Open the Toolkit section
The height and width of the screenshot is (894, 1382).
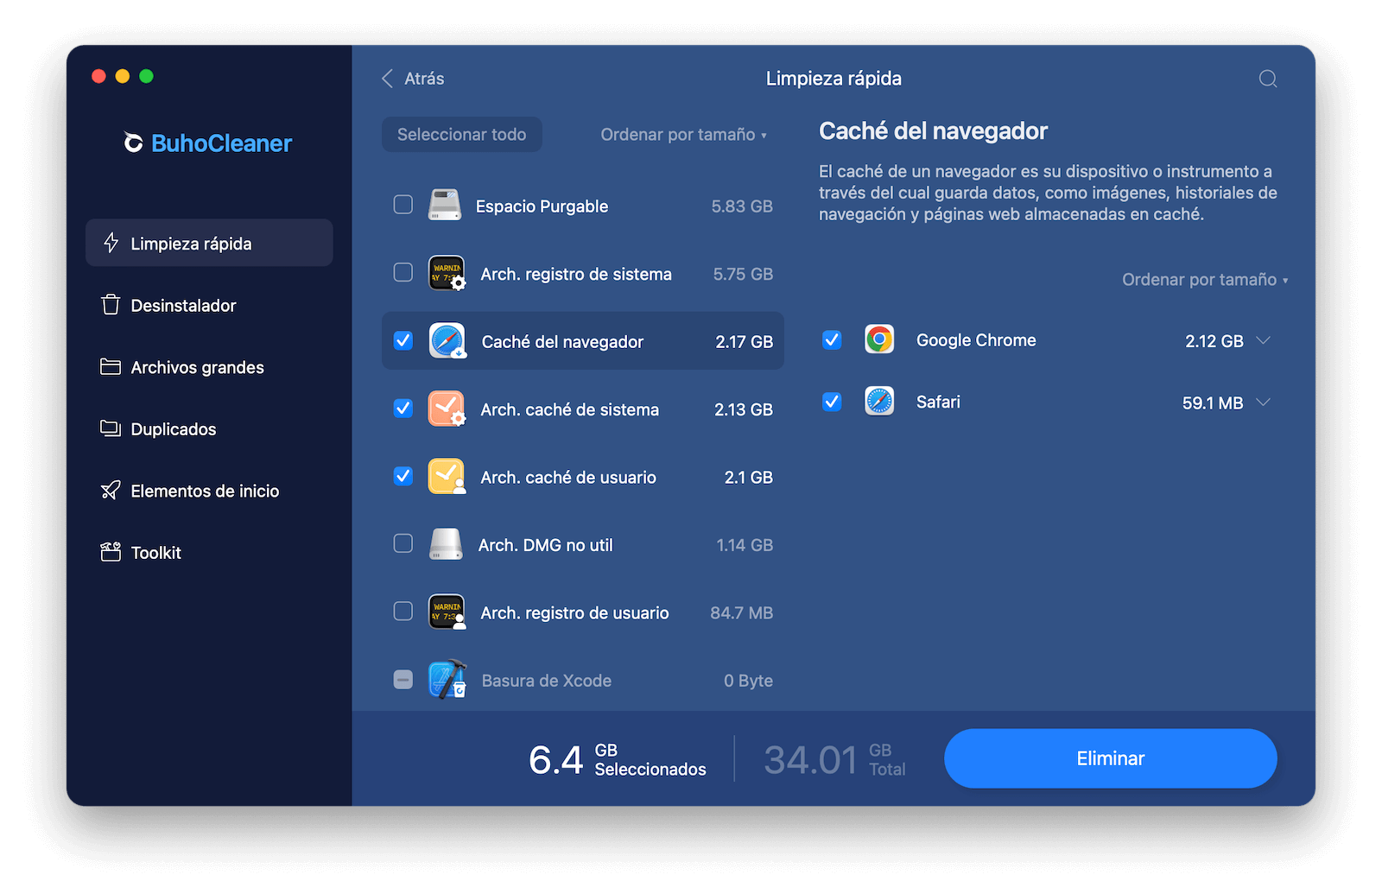coord(209,552)
